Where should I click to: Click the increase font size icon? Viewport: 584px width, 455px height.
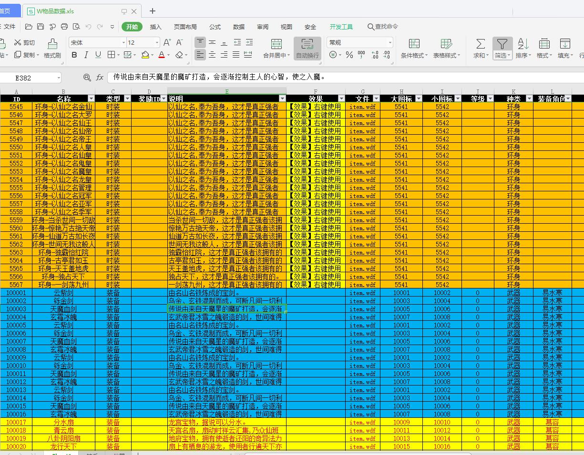coord(167,42)
